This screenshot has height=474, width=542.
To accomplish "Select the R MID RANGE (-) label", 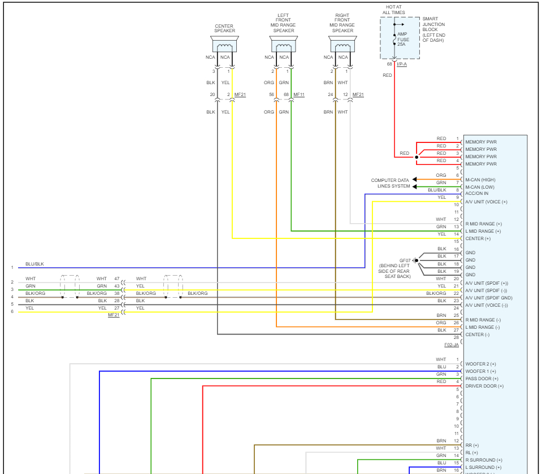I will pos(483,320).
